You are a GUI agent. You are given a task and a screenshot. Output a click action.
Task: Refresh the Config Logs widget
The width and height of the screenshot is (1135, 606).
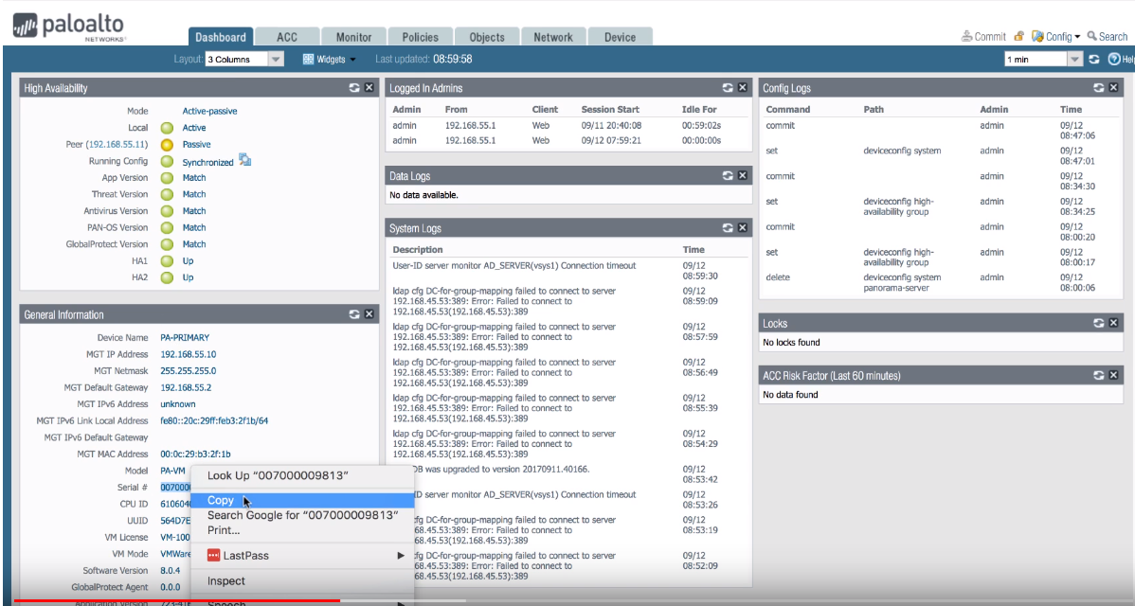1098,88
